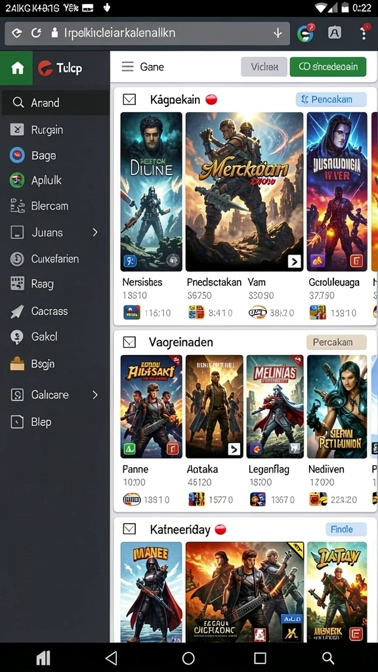Tap the search icon in navigation bar
The image size is (378, 672).
[x=328, y=658]
